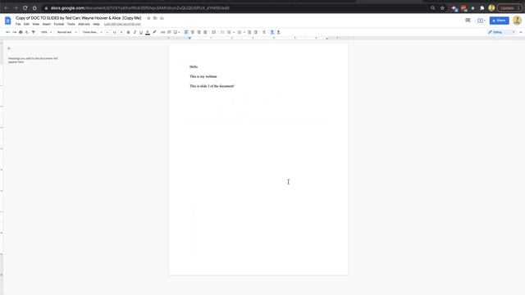
Task: Open the Edit menu
Action: [x=26, y=24]
